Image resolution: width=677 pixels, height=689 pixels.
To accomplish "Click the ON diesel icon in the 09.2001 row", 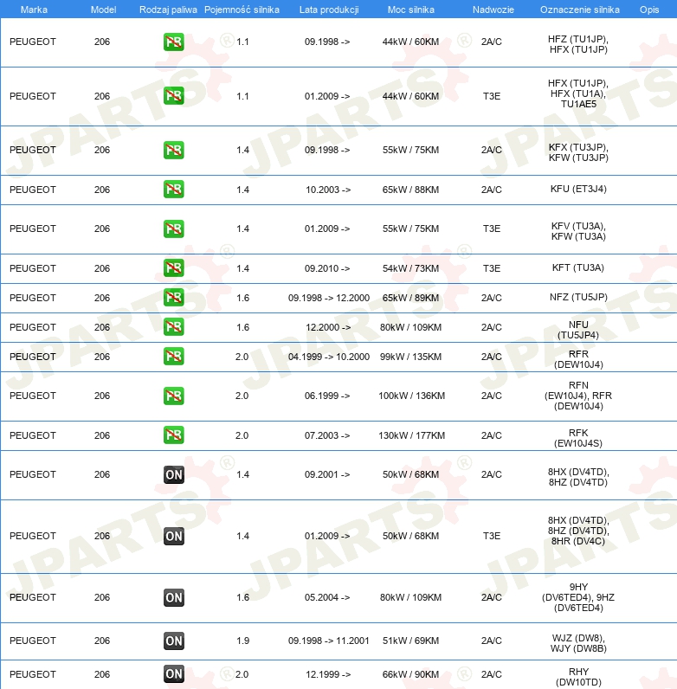I will (174, 474).
